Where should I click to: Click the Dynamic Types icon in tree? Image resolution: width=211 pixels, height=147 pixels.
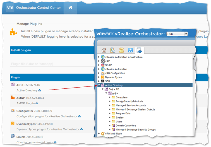coord(103,77)
